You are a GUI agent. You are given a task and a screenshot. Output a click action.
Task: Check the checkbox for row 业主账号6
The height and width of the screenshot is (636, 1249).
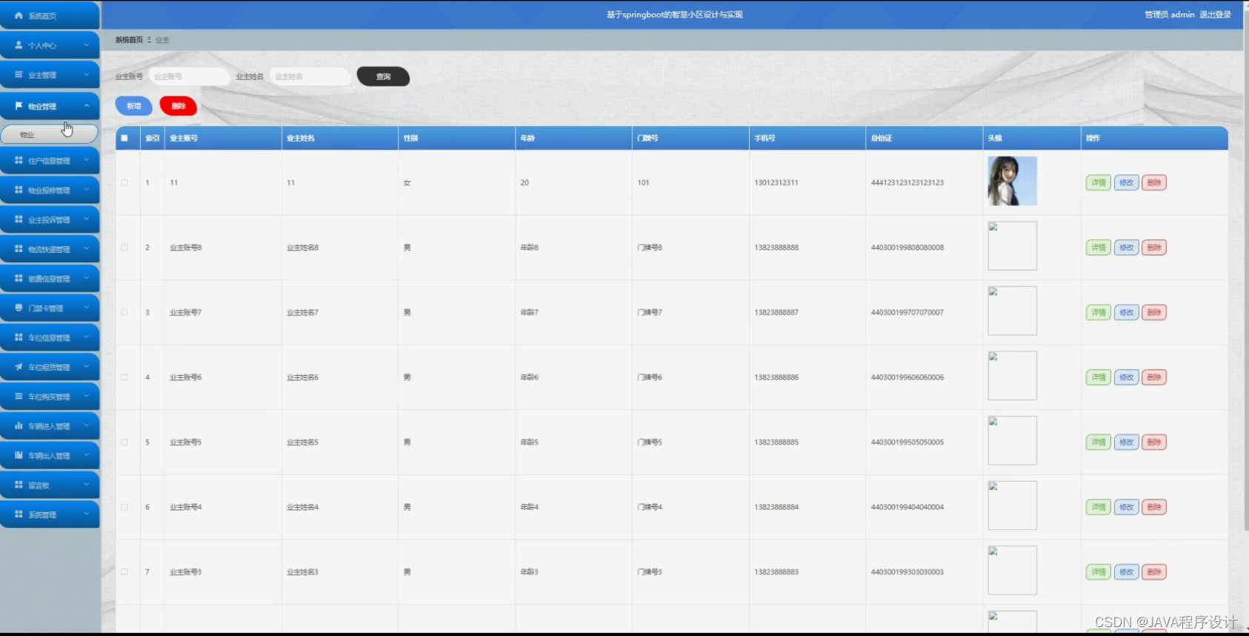click(124, 377)
